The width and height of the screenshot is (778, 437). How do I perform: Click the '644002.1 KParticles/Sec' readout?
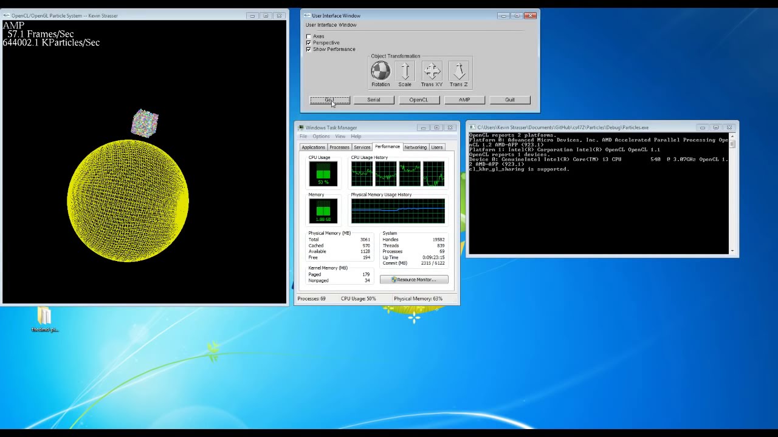click(x=51, y=42)
